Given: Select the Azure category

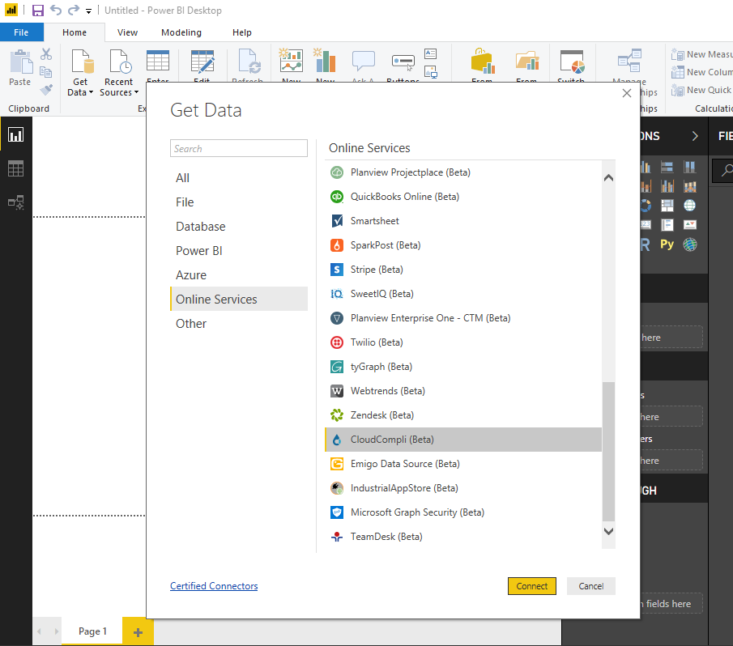Looking at the screenshot, I should click(x=239, y=275).
